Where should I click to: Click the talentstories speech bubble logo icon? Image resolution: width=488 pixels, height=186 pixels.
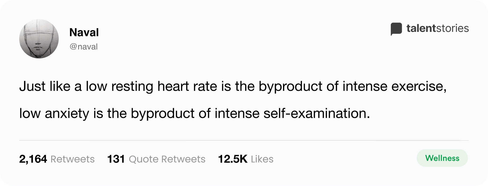(x=396, y=29)
